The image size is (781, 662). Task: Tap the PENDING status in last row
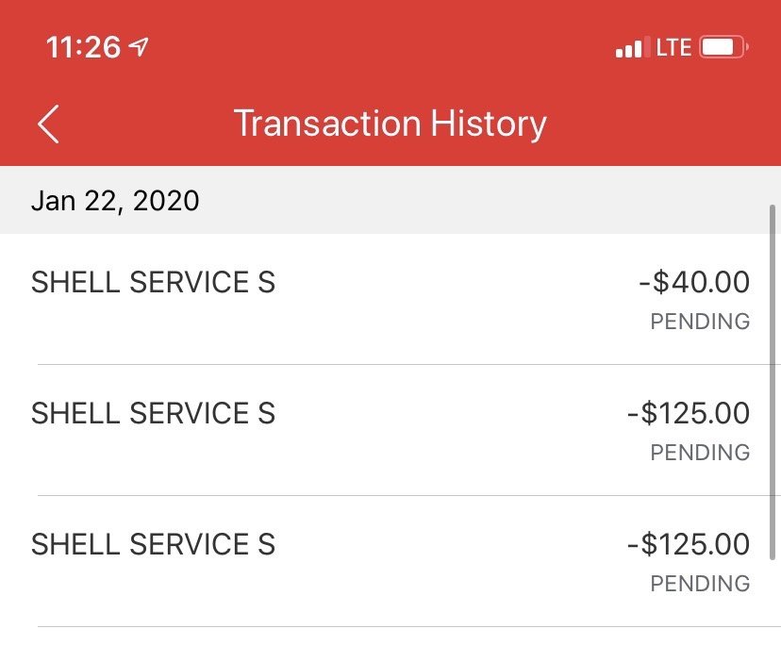click(x=700, y=584)
